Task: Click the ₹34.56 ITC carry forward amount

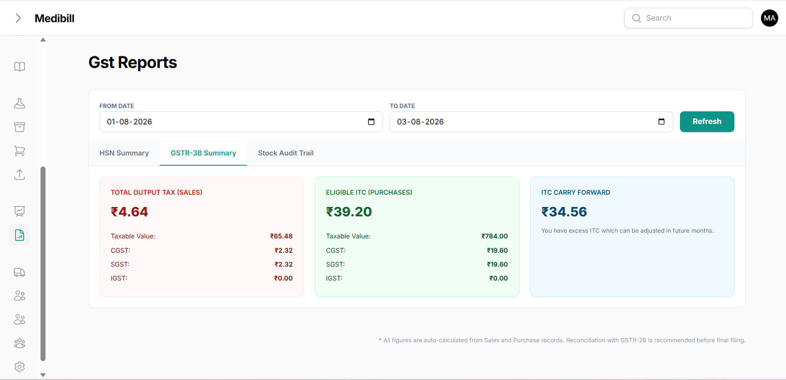Action: point(564,212)
